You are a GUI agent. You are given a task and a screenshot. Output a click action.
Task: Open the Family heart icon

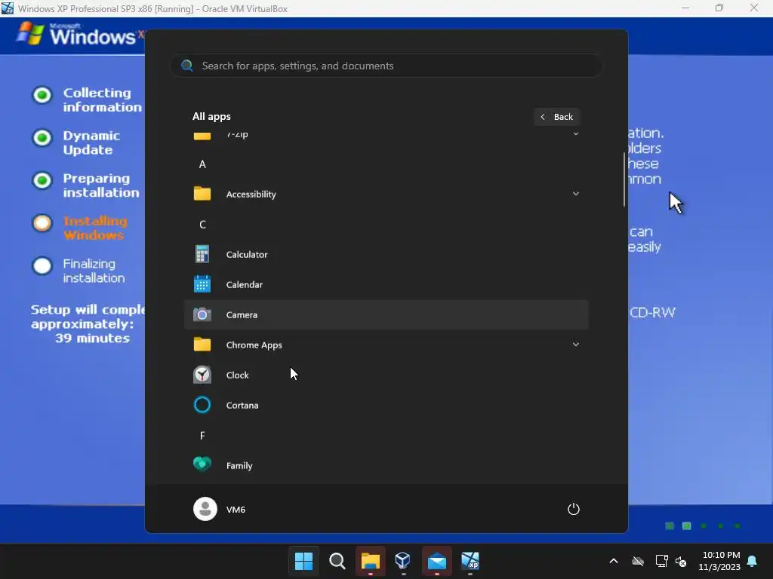202,464
